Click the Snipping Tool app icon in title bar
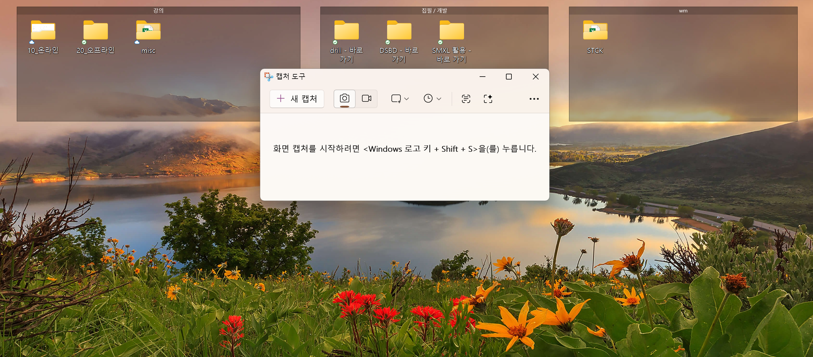 [269, 76]
